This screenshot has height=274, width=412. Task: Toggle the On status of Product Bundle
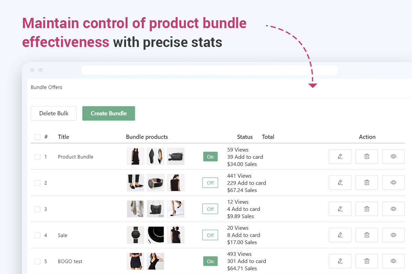(x=210, y=157)
